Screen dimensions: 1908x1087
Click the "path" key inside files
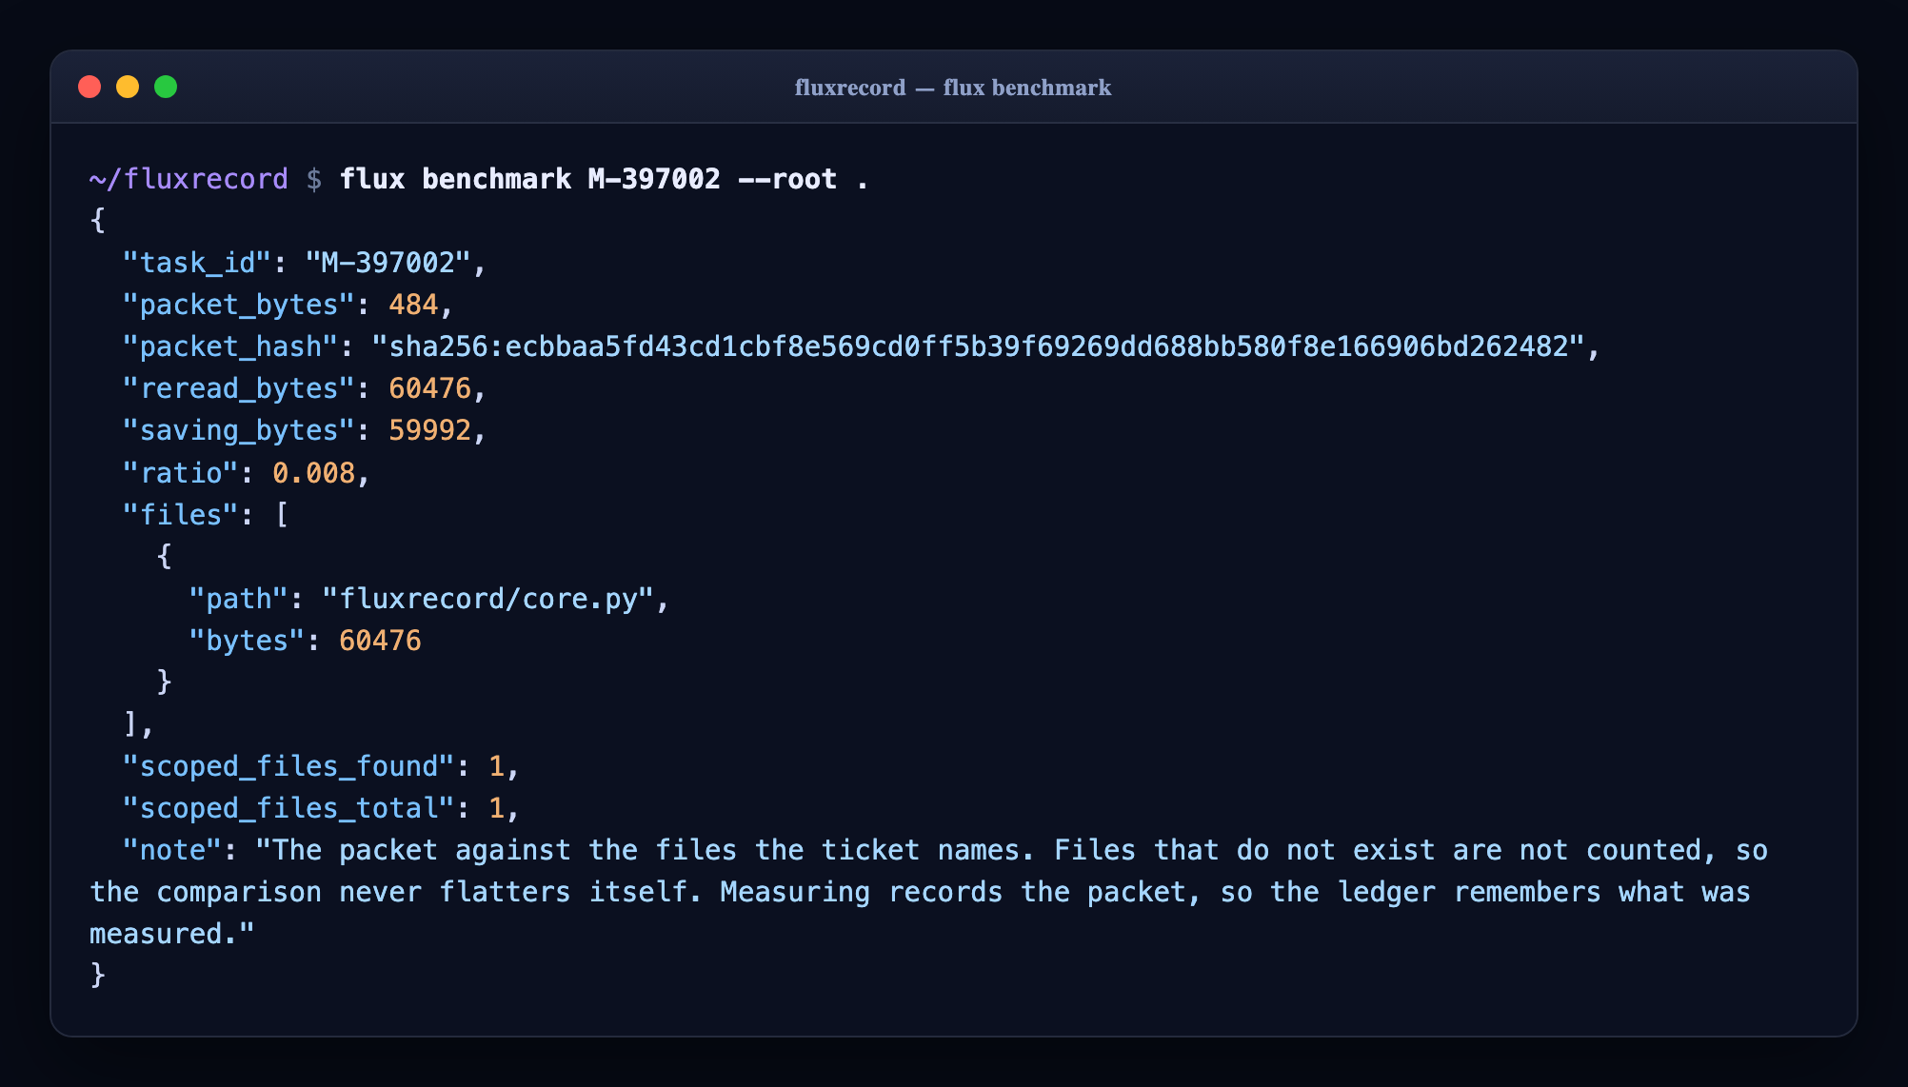click(239, 599)
